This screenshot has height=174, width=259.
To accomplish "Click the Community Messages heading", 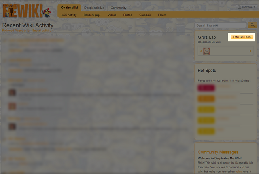I will pyautogui.click(x=218, y=152).
